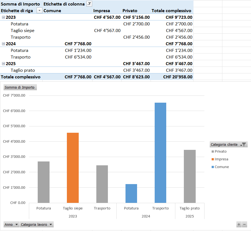Select the blue Comune legend swatch
The width and height of the screenshot is (251, 231).
click(212, 167)
